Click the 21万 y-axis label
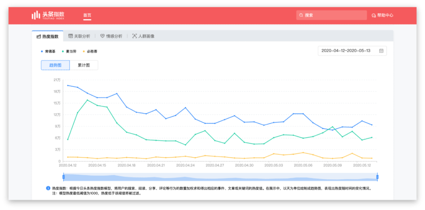Image resolution: width=425 pixels, height=210 pixels. [x=57, y=80]
